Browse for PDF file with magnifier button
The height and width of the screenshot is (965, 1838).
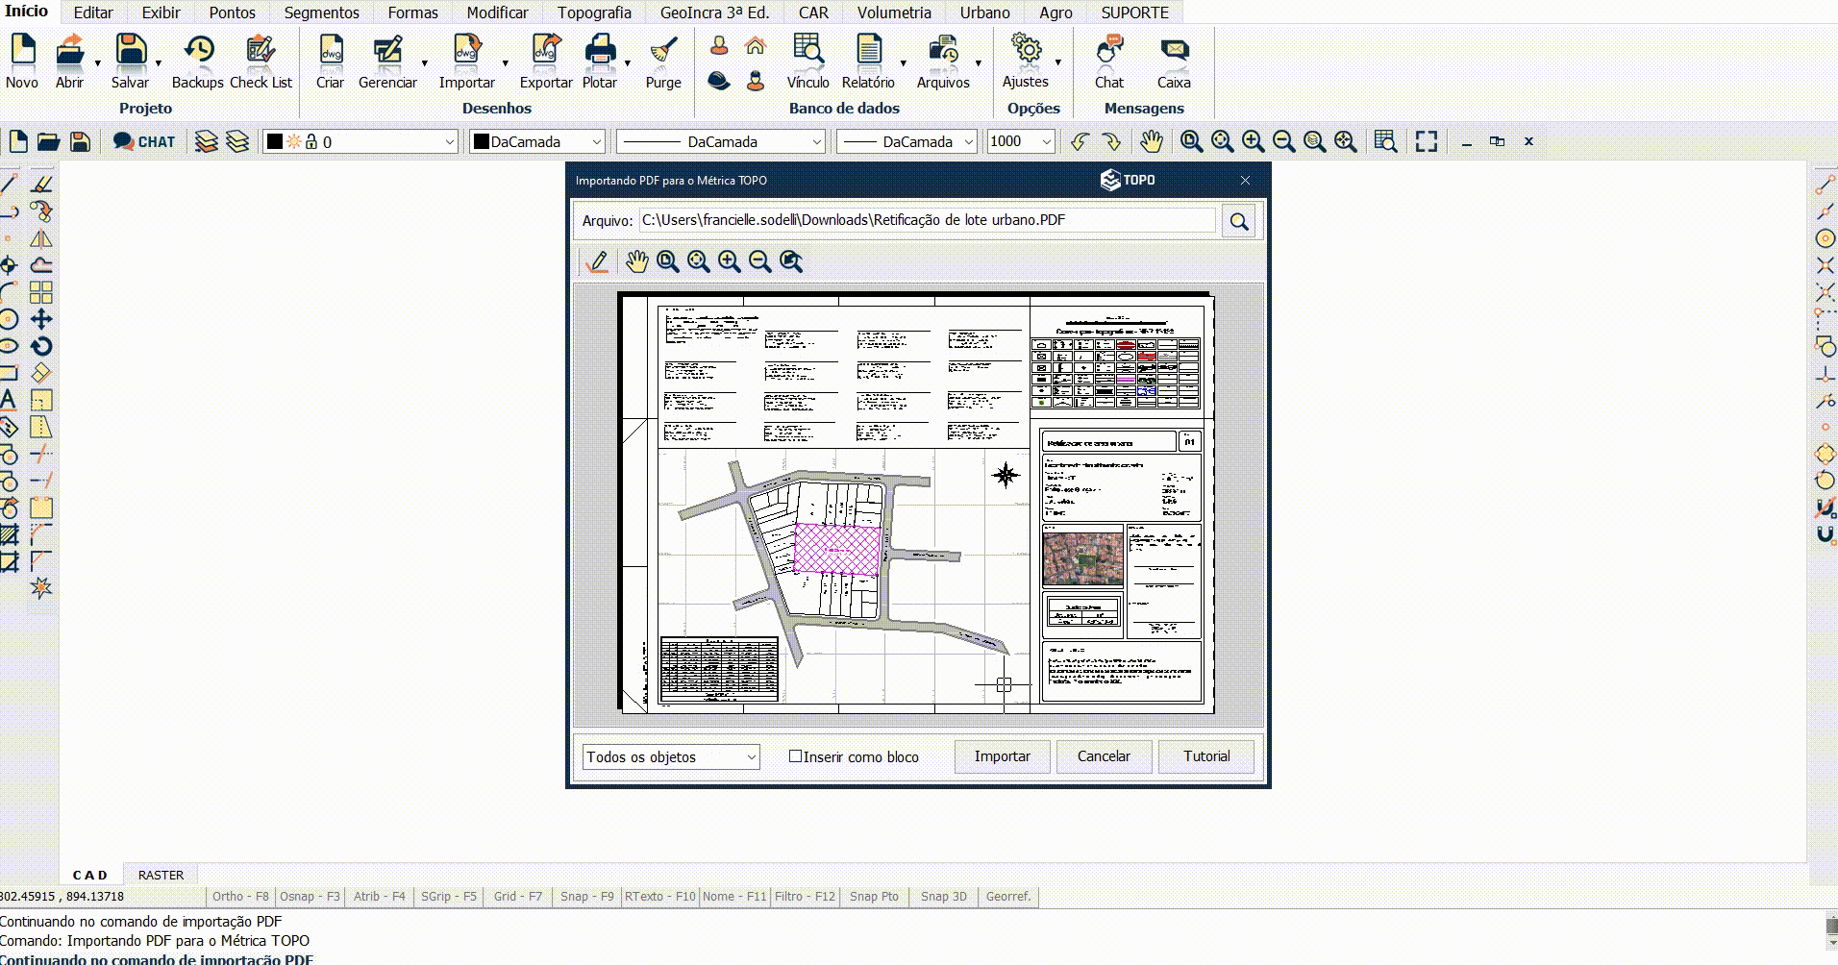click(x=1239, y=221)
